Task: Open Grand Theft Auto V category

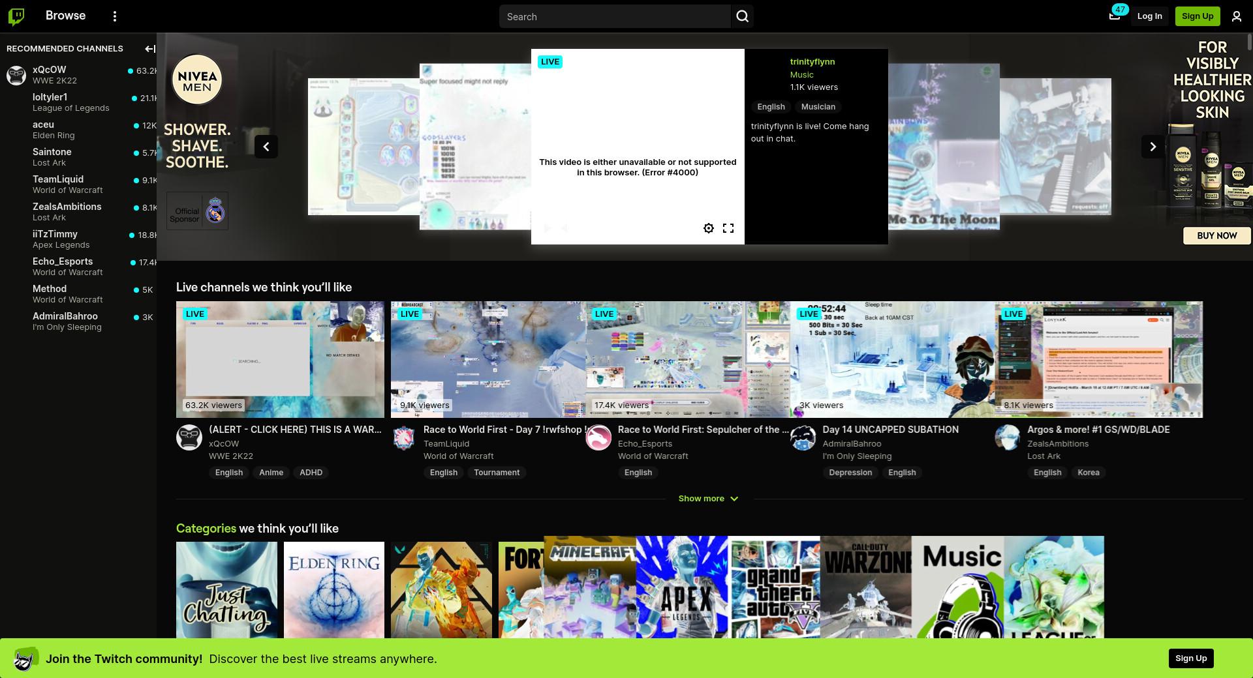Action: tap(774, 587)
